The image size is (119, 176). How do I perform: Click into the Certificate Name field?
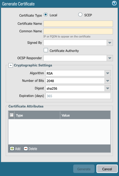click(x=78, y=24)
